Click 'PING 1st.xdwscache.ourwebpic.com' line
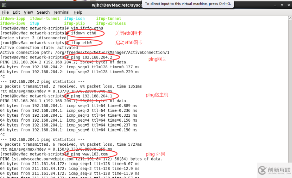This screenshot has width=292, height=178. point(81,159)
